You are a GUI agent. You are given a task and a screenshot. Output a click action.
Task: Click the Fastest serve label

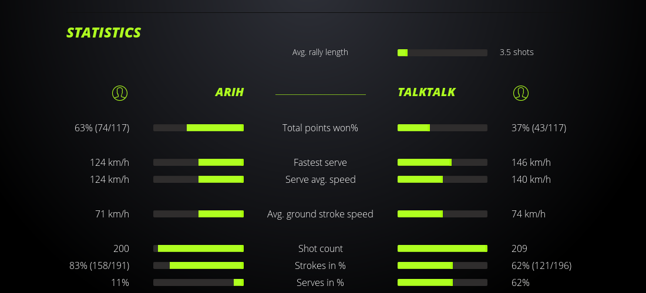coord(320,162)
